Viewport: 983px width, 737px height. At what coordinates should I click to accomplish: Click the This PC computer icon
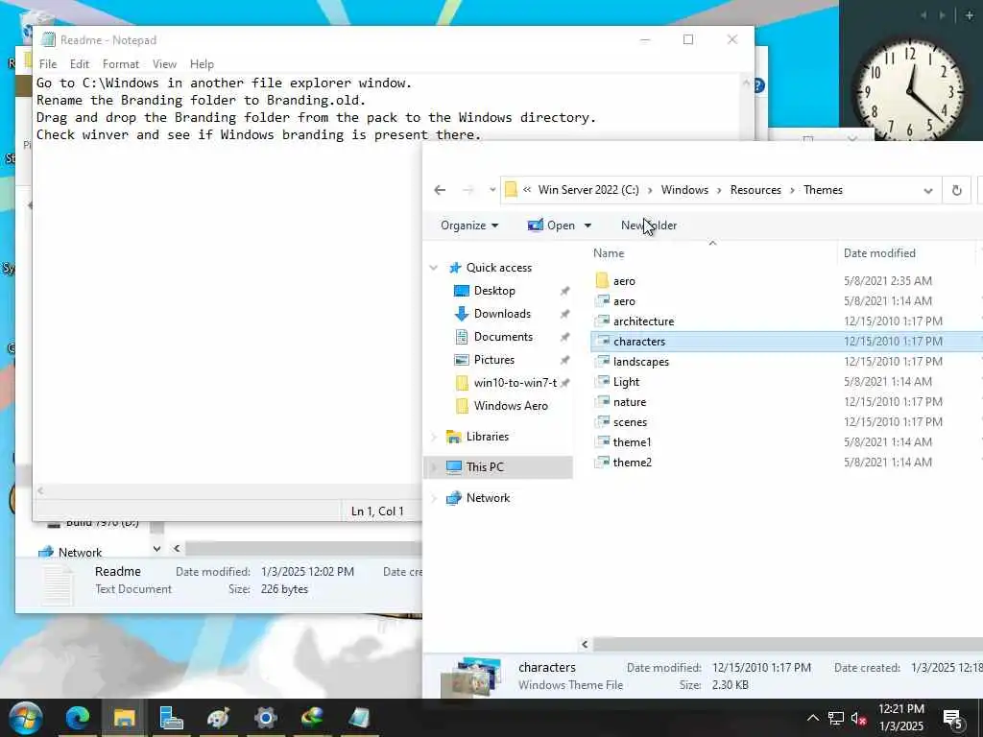(453, 467)
